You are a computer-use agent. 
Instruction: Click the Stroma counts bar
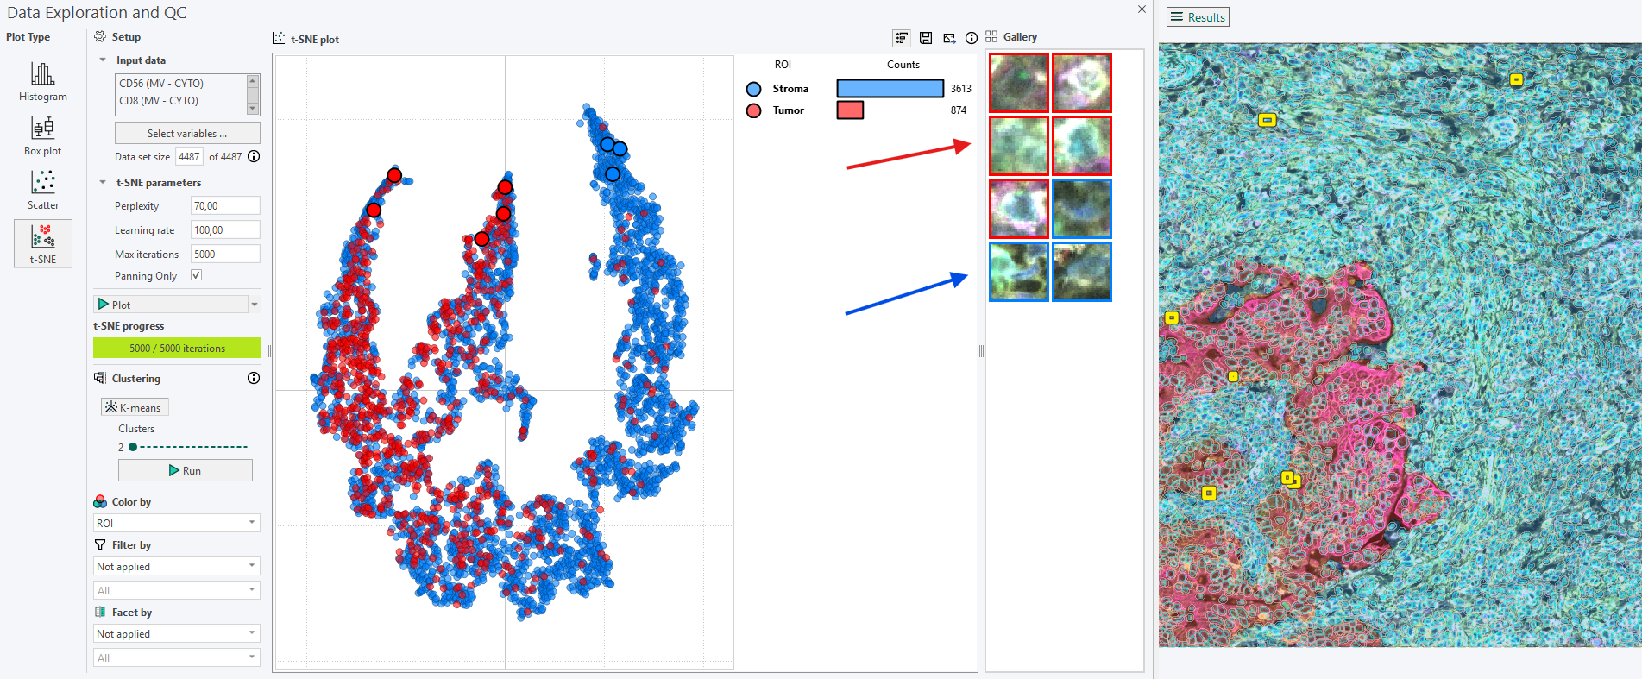[890, 88]
